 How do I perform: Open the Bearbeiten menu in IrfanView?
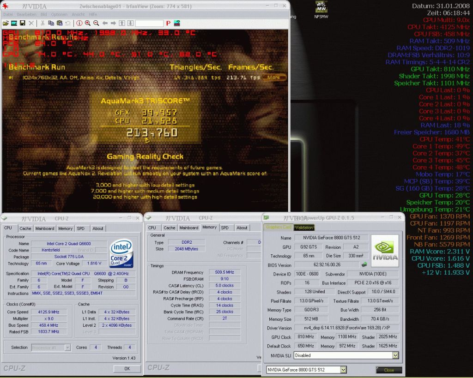click(x=26, y=14)
